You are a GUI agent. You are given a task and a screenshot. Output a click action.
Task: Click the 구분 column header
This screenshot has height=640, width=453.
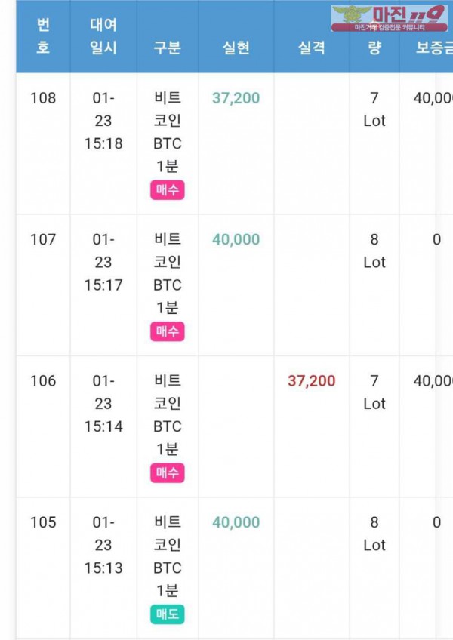coord(167,48)
